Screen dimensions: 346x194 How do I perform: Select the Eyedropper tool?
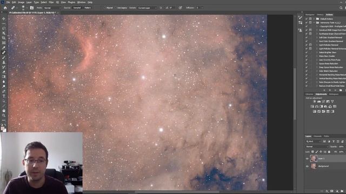pos(4,48)
